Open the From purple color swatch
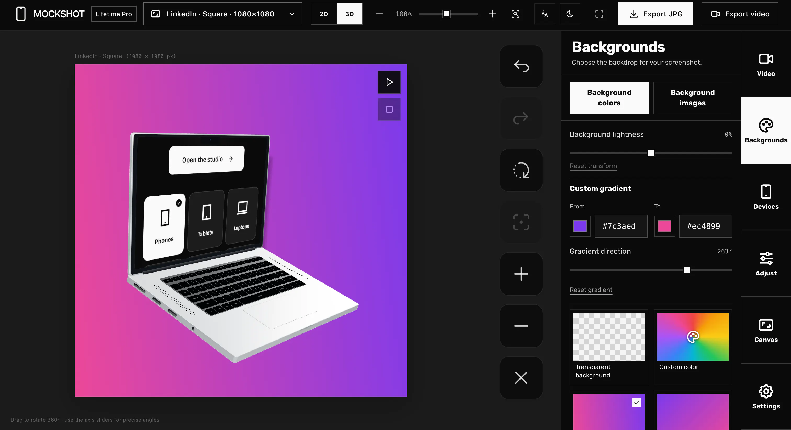The width and height of the screenshot is (791, 430). [x=580, y=226]
